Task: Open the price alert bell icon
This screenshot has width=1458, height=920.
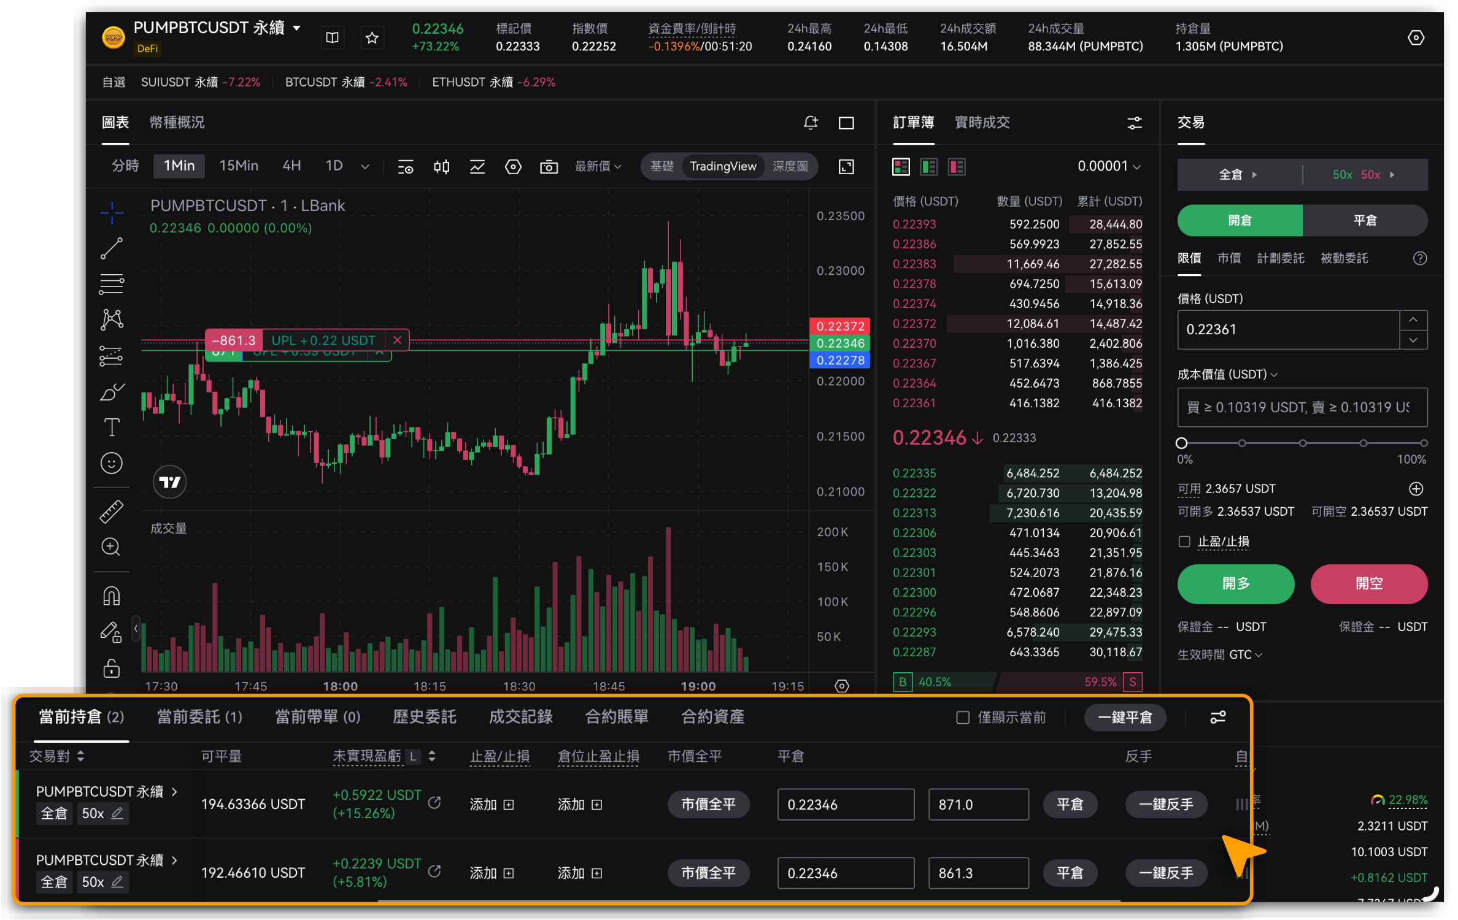Action: pos(811,123)
